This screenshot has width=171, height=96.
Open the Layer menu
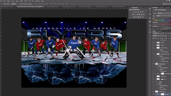[x=13, y=1]
